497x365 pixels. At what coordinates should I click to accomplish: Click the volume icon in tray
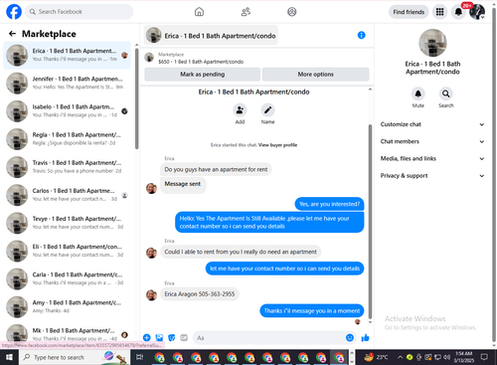(447, 357)
